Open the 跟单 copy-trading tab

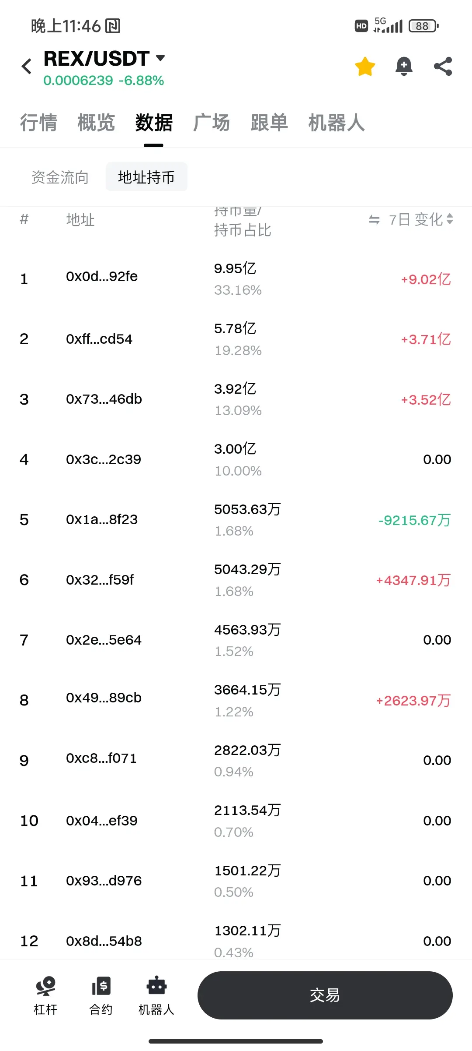coord(269,122)
